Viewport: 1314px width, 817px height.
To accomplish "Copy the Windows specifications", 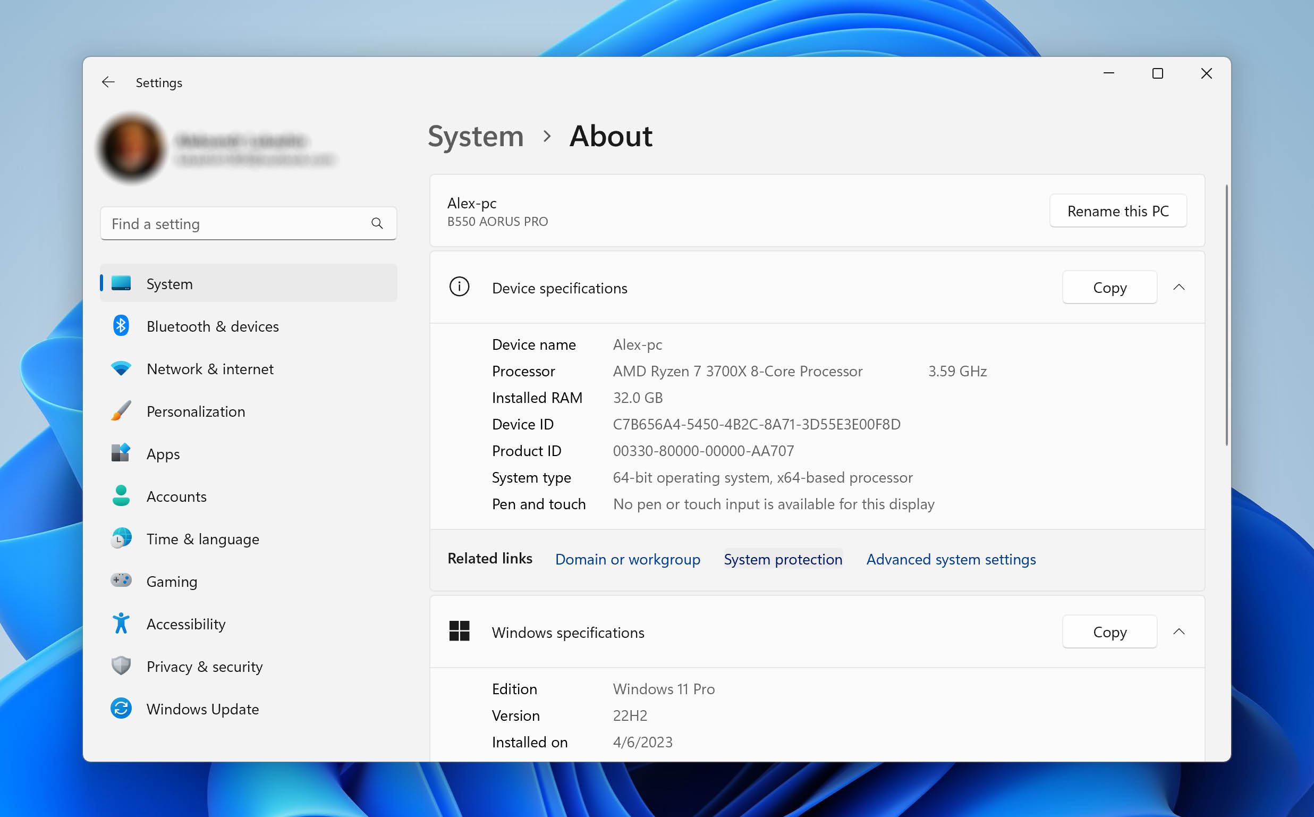I will 1109,631.
